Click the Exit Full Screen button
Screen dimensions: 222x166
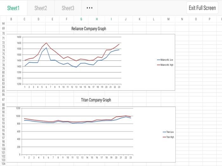202,8
